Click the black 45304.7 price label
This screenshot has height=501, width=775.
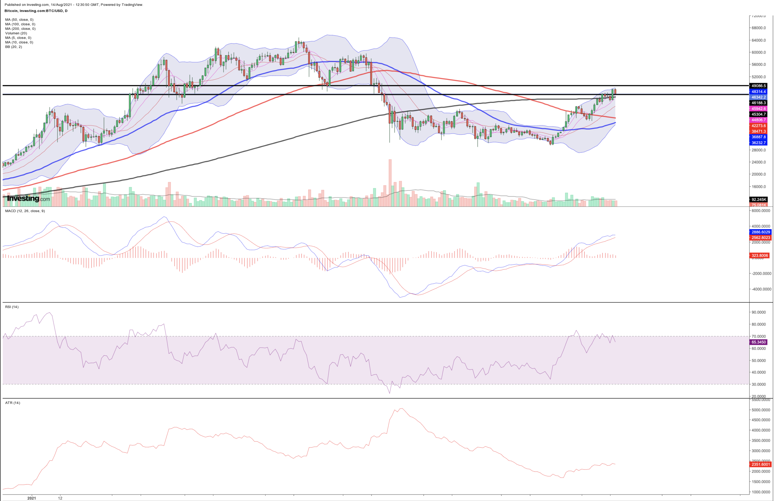pyautogui.click(x=758, y=114)
